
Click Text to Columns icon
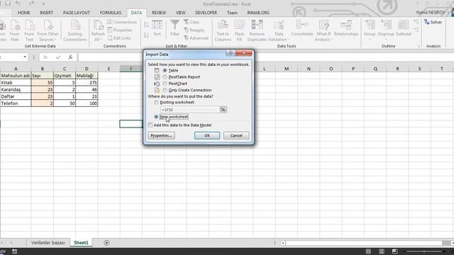point(223,31)
